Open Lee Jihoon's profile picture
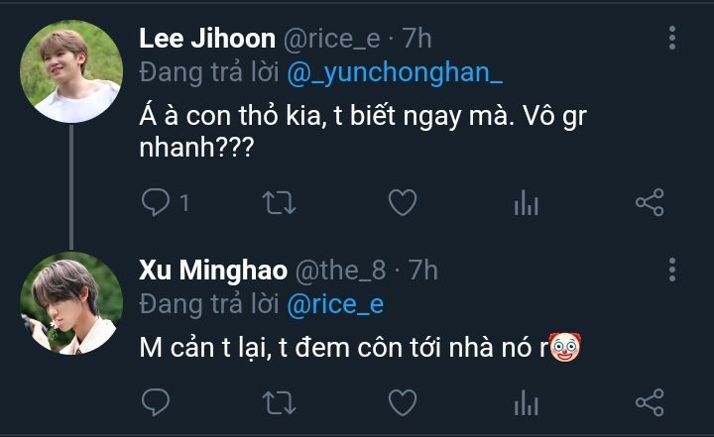The image size is (714, 437). pos(71,71)
